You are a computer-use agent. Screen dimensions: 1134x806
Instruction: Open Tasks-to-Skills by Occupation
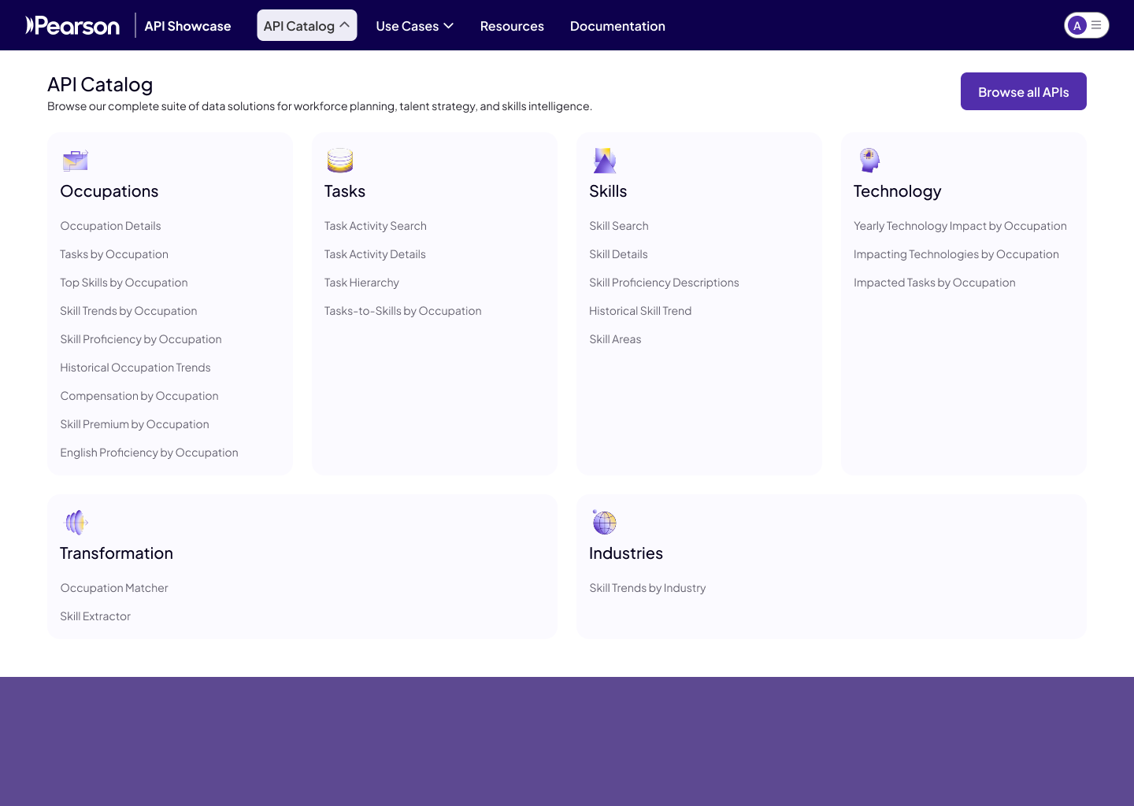point(403,311)
